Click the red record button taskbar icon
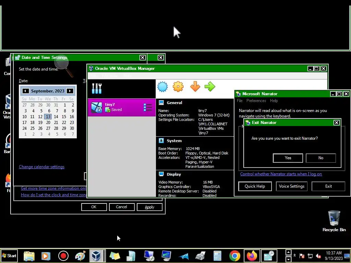This screenshot has height=263, width=351. pyautogui.click(x=63, y=256)
